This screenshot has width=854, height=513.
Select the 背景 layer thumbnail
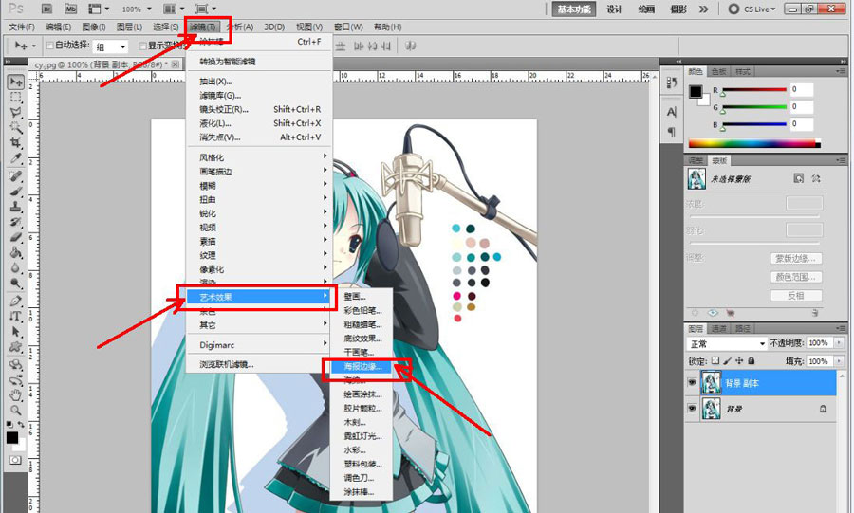(x=711, y=409)
